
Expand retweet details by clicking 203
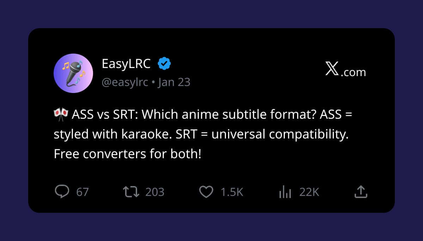[155, 192]
